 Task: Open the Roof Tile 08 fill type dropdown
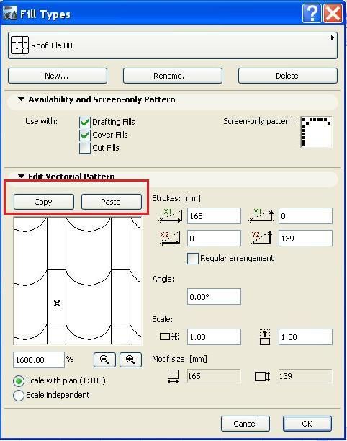click(173, 45)
